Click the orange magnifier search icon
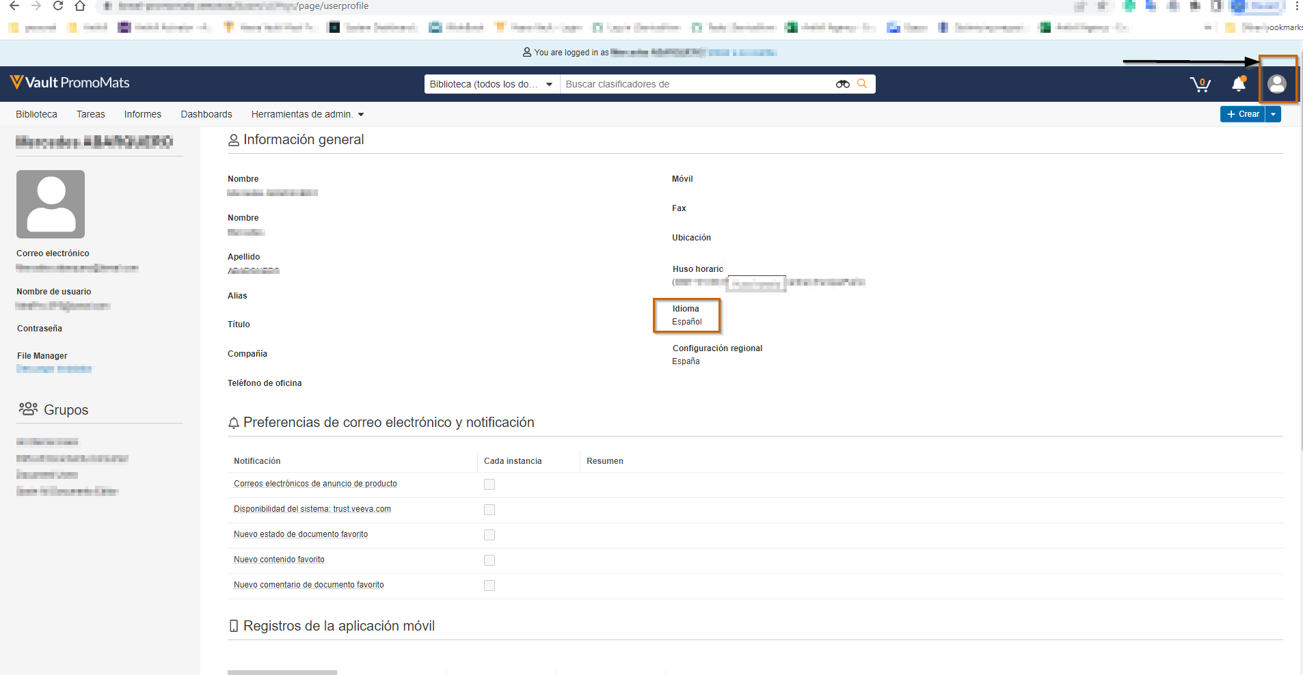Image resolution: width=1303 pixels, height=675 pixels. click(x=862, y=83)
